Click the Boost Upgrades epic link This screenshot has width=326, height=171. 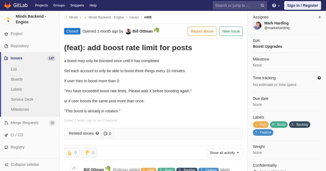(x=268, y=46)
